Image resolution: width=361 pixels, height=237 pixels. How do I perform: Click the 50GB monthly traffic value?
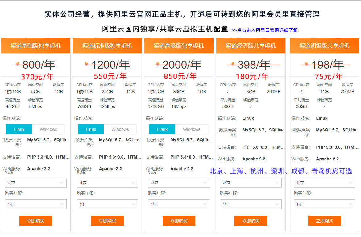228,106
